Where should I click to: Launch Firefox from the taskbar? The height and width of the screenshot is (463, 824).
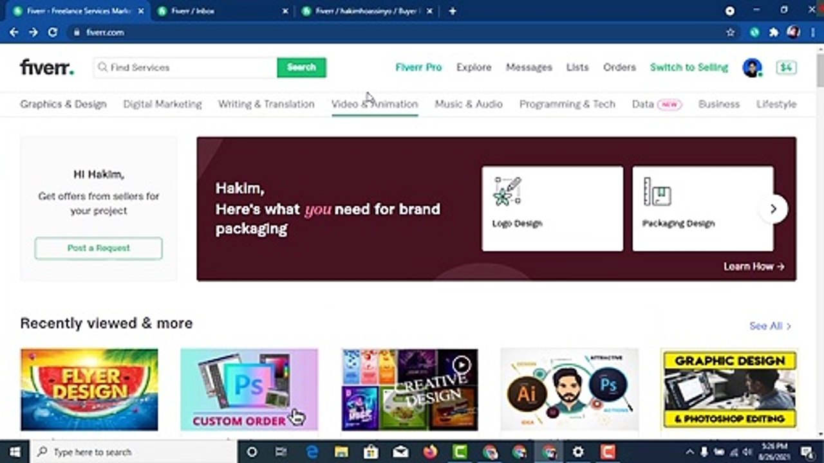pyautogui.click(x=431, y=451)
